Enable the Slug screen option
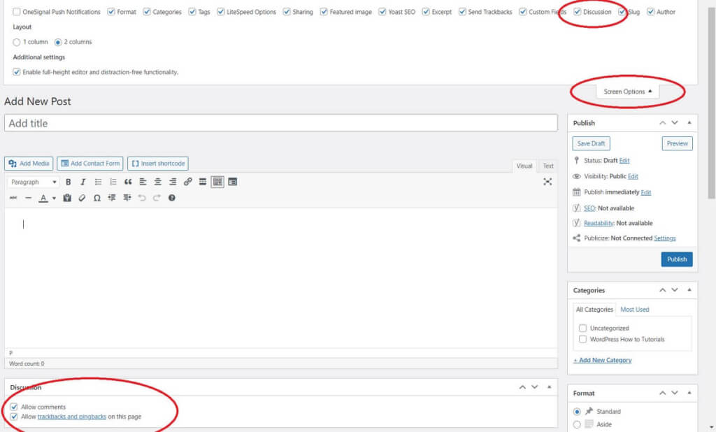Image resolution: width=716 pixels, height=432 pixels. pyautogui.click(x=623, y=12)
